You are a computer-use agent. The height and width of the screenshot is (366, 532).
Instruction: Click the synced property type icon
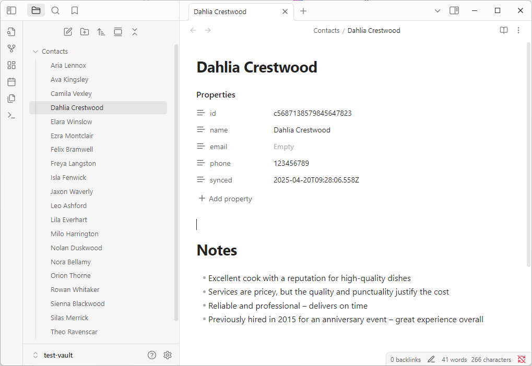tap(201, 179)
